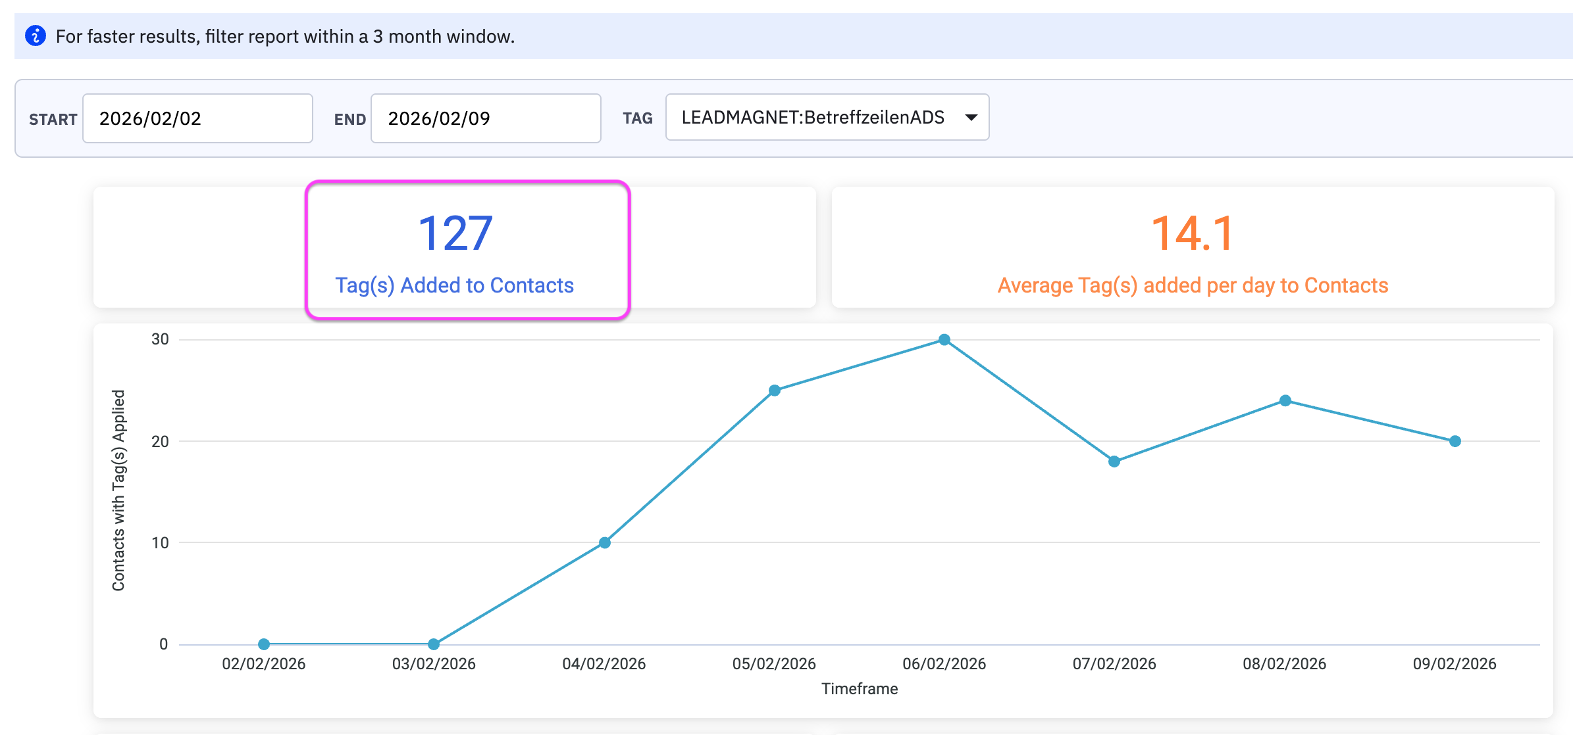The height and width of the screenshot is (735, 1573).
Task: Click the x-axis label 06/02/2026
Action: click(944, 664)
